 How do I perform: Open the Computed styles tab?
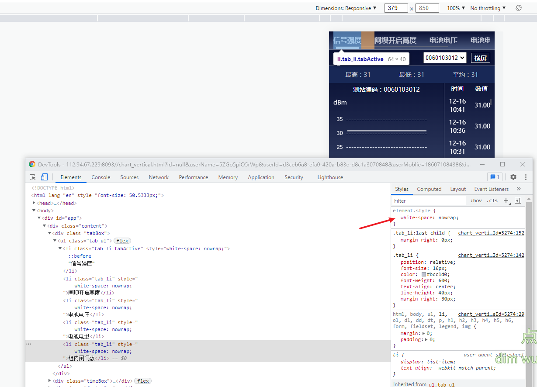pos(429,189)
